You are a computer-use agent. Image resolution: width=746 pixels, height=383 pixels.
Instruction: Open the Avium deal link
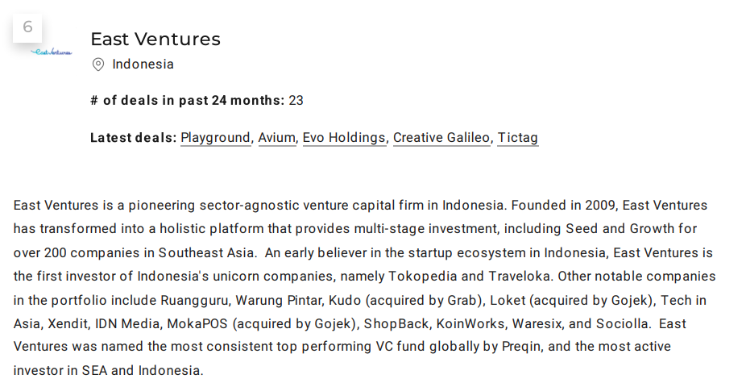point(277,138)
